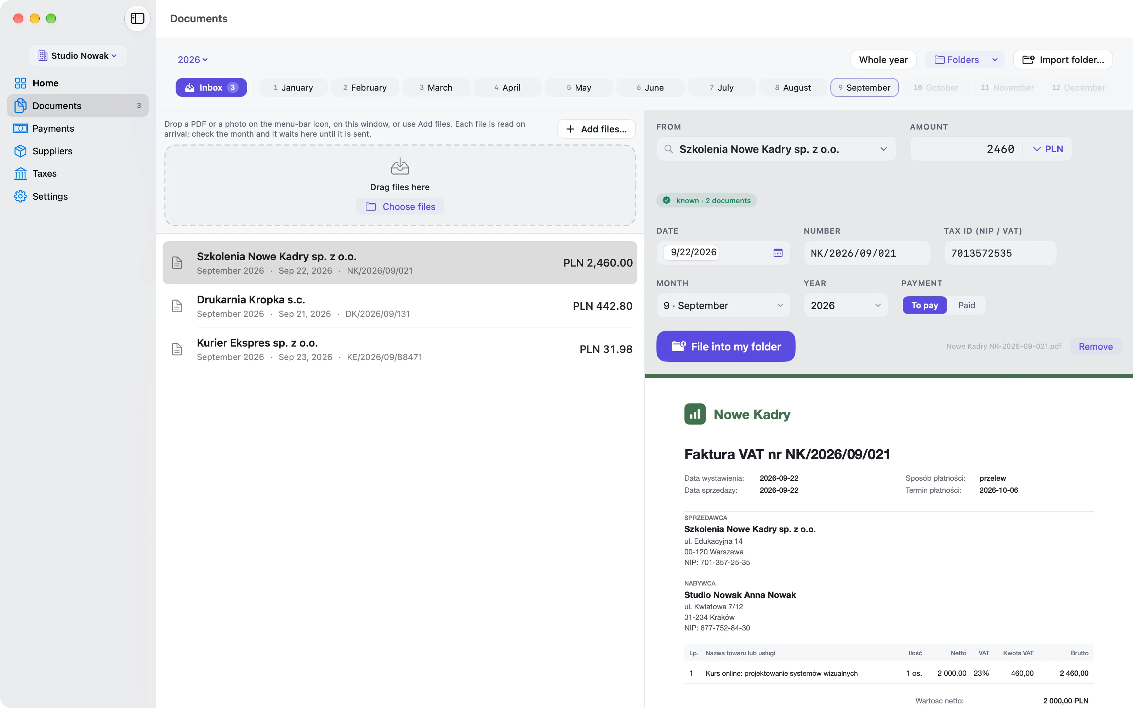Expand the From supplier dropdown chevron
Image resolution: width=1133 pixels, height=708 pixels.
point(883,149)
